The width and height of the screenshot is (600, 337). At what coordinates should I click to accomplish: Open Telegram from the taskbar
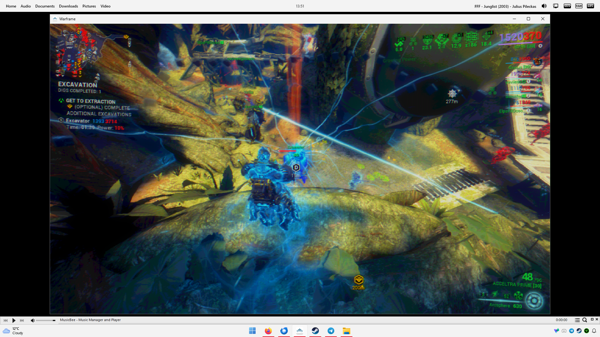pos(331,331)
